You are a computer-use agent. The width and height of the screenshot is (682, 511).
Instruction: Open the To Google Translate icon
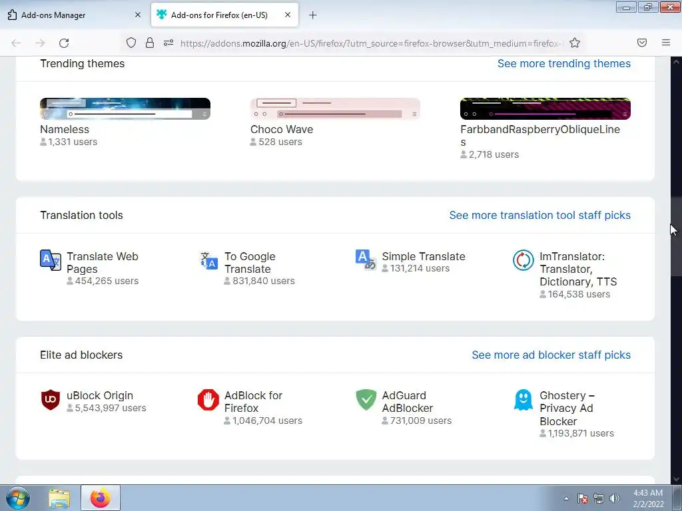208,260
